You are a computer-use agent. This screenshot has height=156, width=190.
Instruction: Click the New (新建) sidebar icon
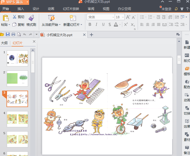pos(187,42)
